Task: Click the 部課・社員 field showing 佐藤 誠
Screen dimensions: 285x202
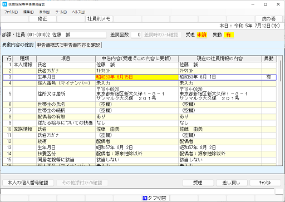Action: pyautogui.click(x=67, y=35)
